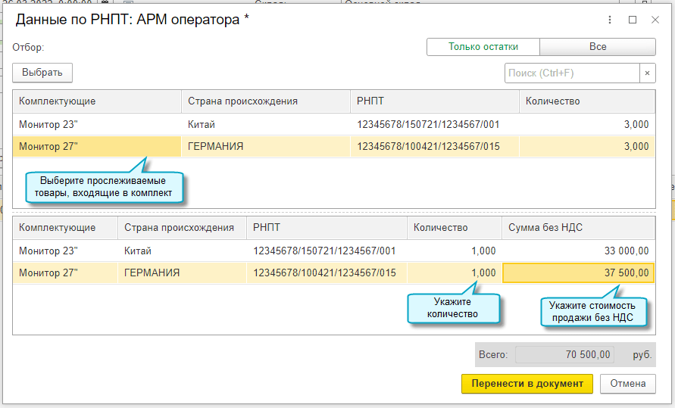The height and width of the screenshot is (408, 675).
Task: Click inside the Поиск search field
Action: click(x=572, y=73)
